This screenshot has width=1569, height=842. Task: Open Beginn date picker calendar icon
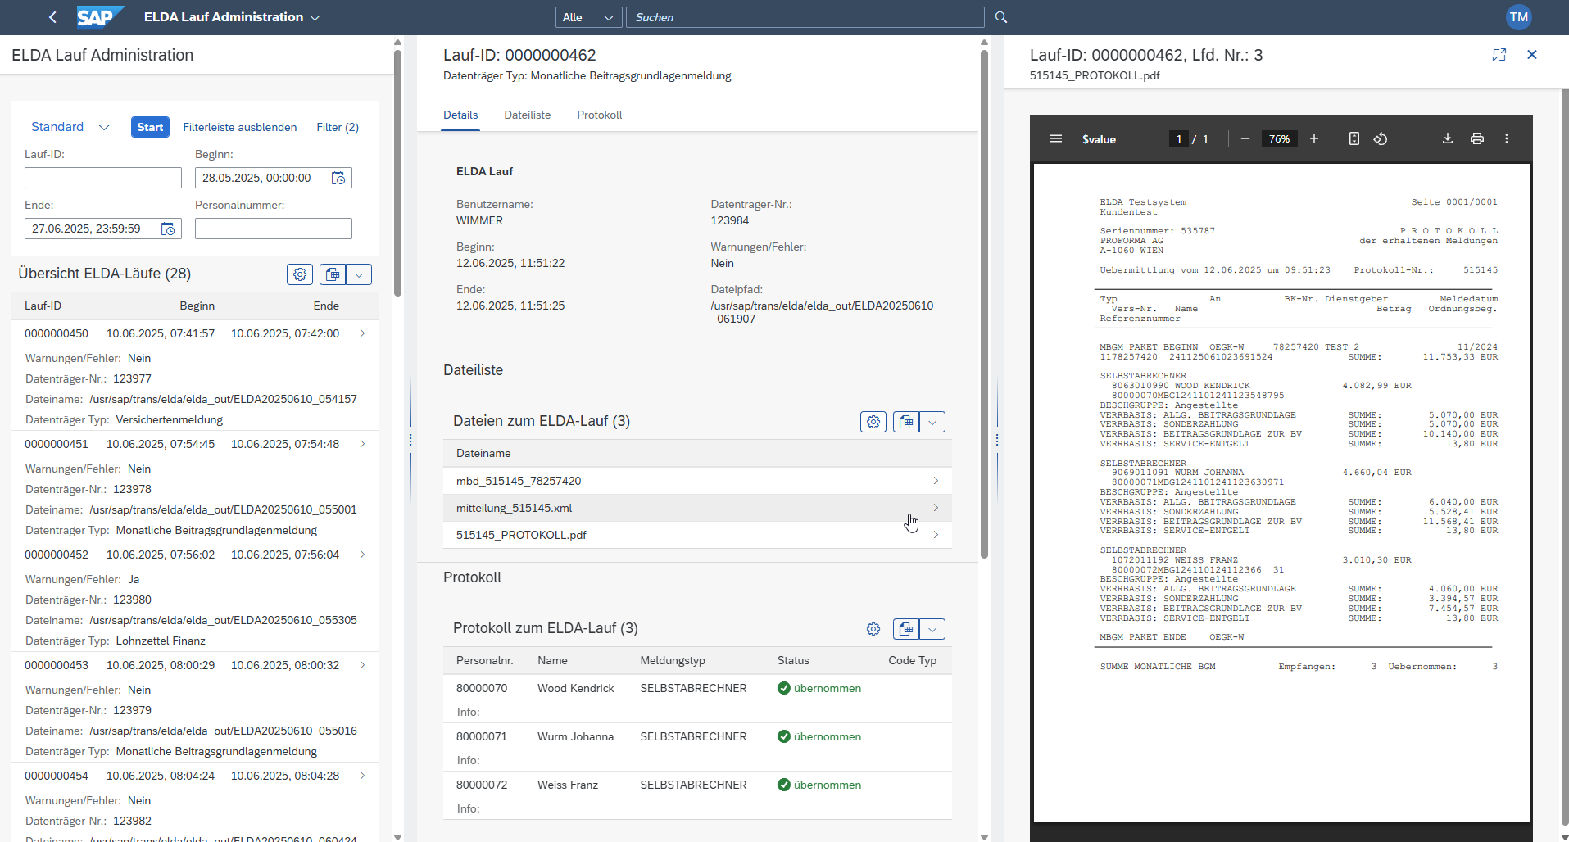click(338, 179)
